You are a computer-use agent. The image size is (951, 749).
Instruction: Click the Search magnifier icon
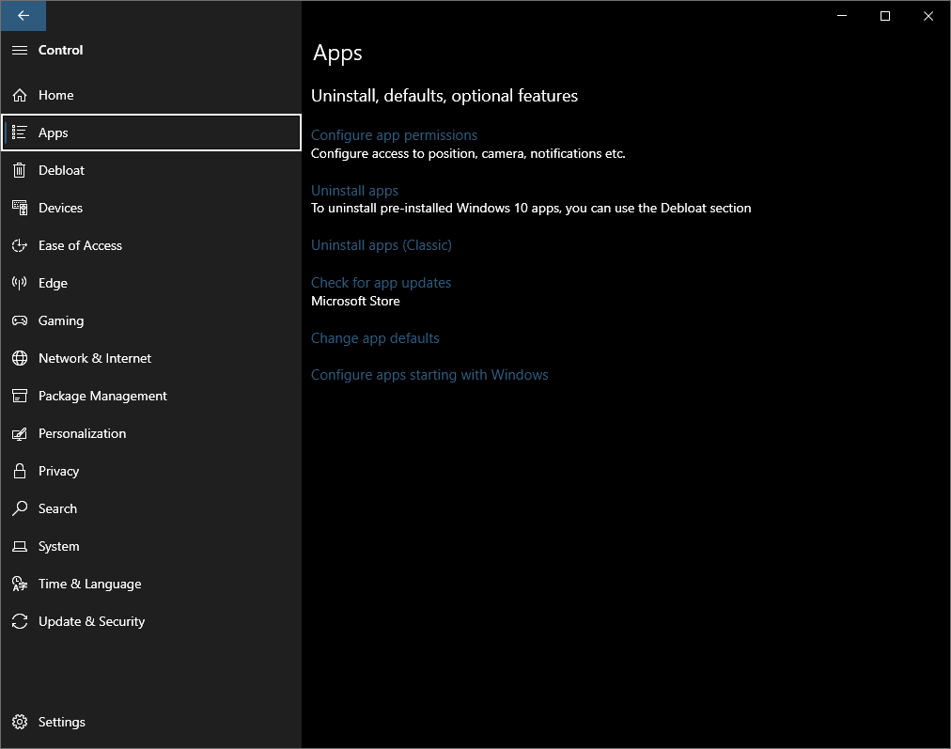[x=20, y=508]
